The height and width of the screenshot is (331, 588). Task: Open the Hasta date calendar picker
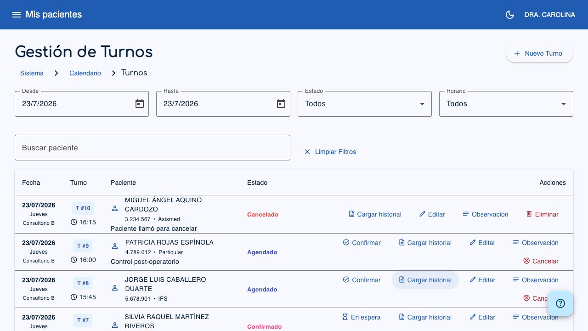tap(281, 104)
